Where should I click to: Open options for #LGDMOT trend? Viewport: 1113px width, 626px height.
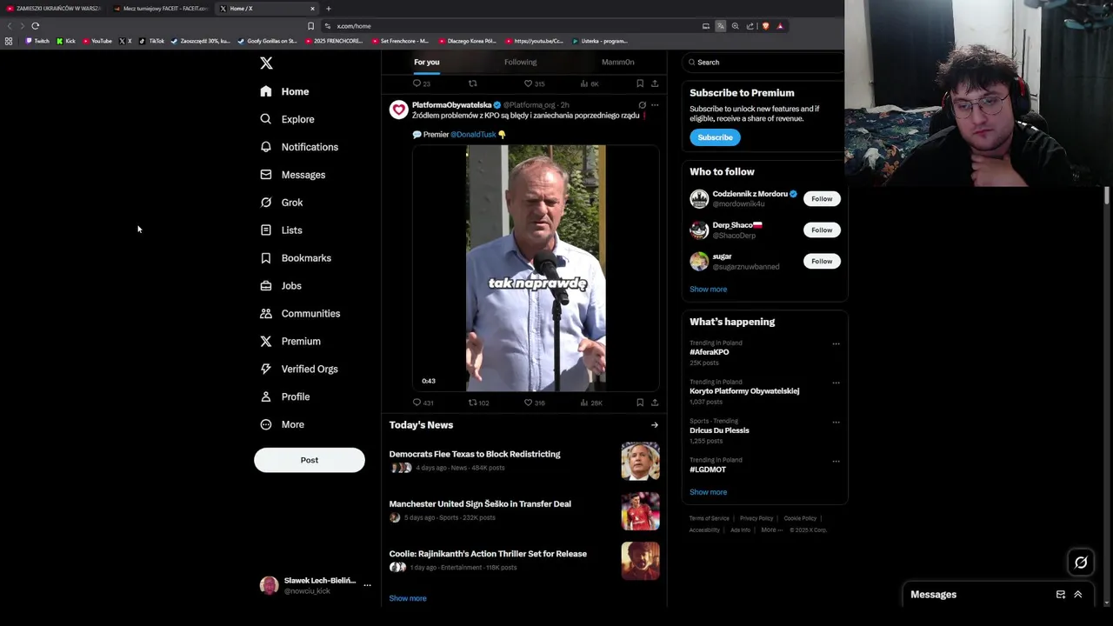pos(836,462)
